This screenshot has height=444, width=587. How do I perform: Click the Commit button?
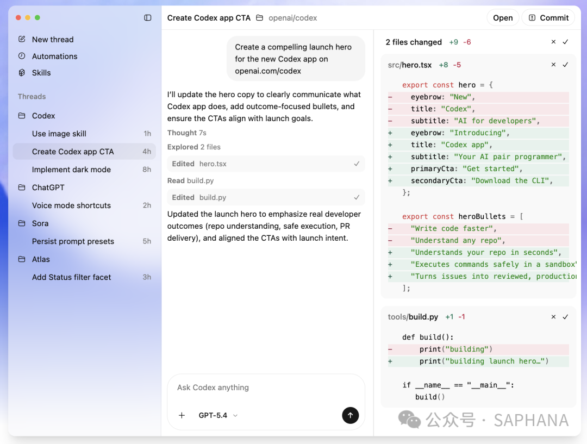pos(548,17)
